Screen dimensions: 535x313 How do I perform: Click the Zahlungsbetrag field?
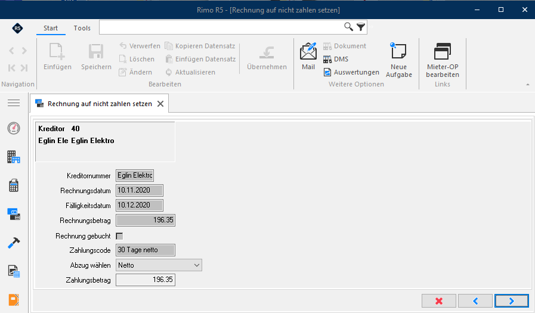[x=146, y=280]
